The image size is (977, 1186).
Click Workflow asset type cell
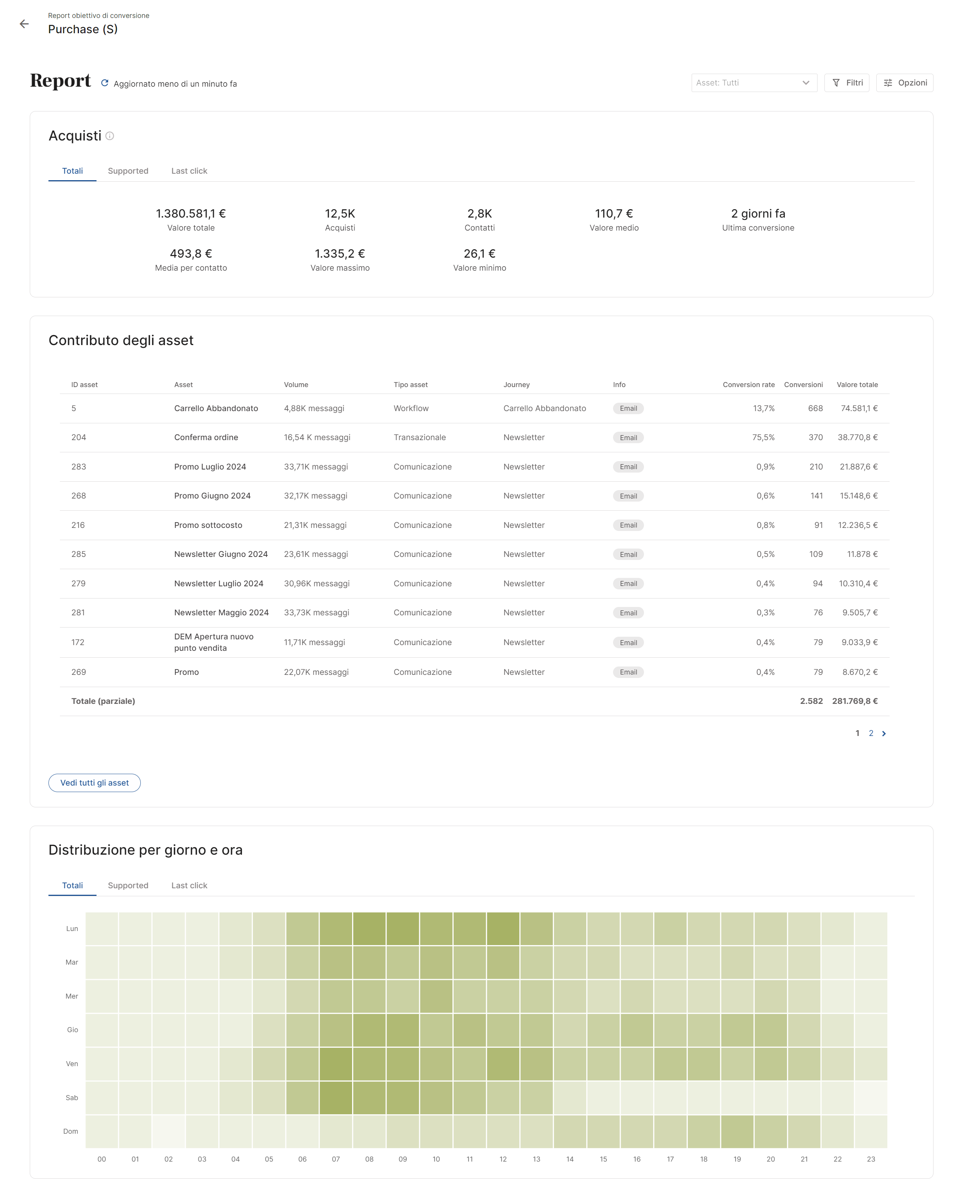411,409
